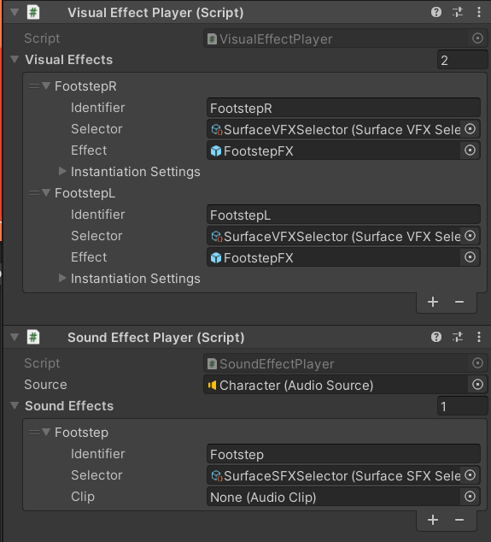Open Visual Effect Player component options menu

pos(478,13)
